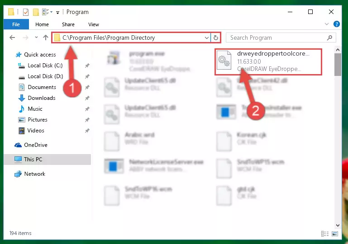
Task: Switch to details view layout
Action: click(325, 234)
